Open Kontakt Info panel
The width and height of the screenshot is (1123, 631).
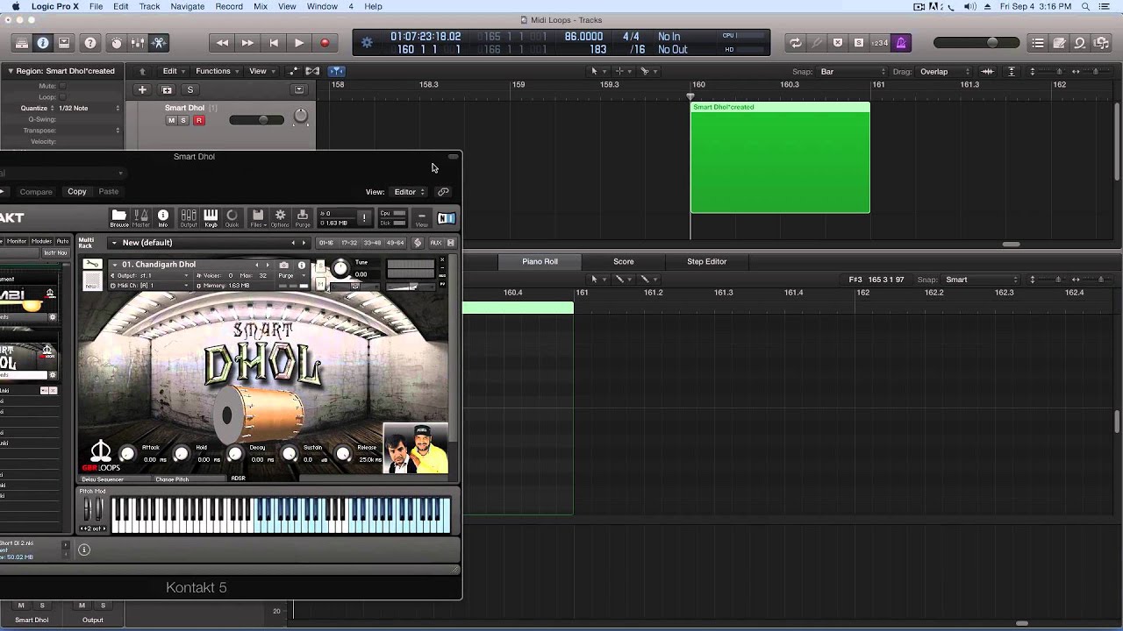pos(163,218)
